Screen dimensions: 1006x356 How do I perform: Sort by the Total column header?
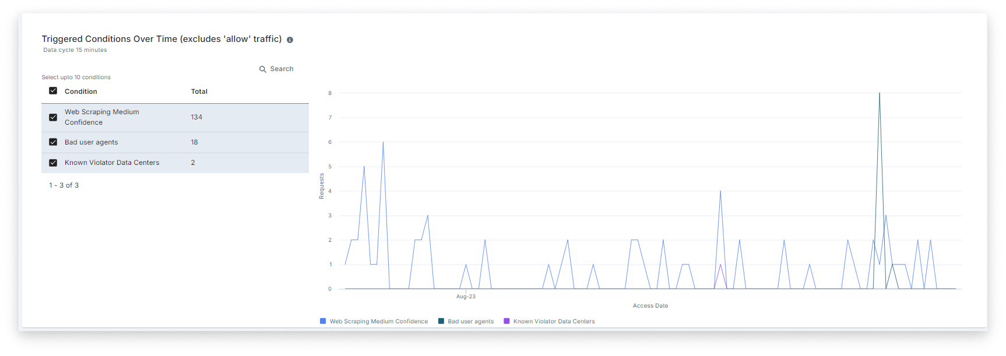tap(199, 91)
